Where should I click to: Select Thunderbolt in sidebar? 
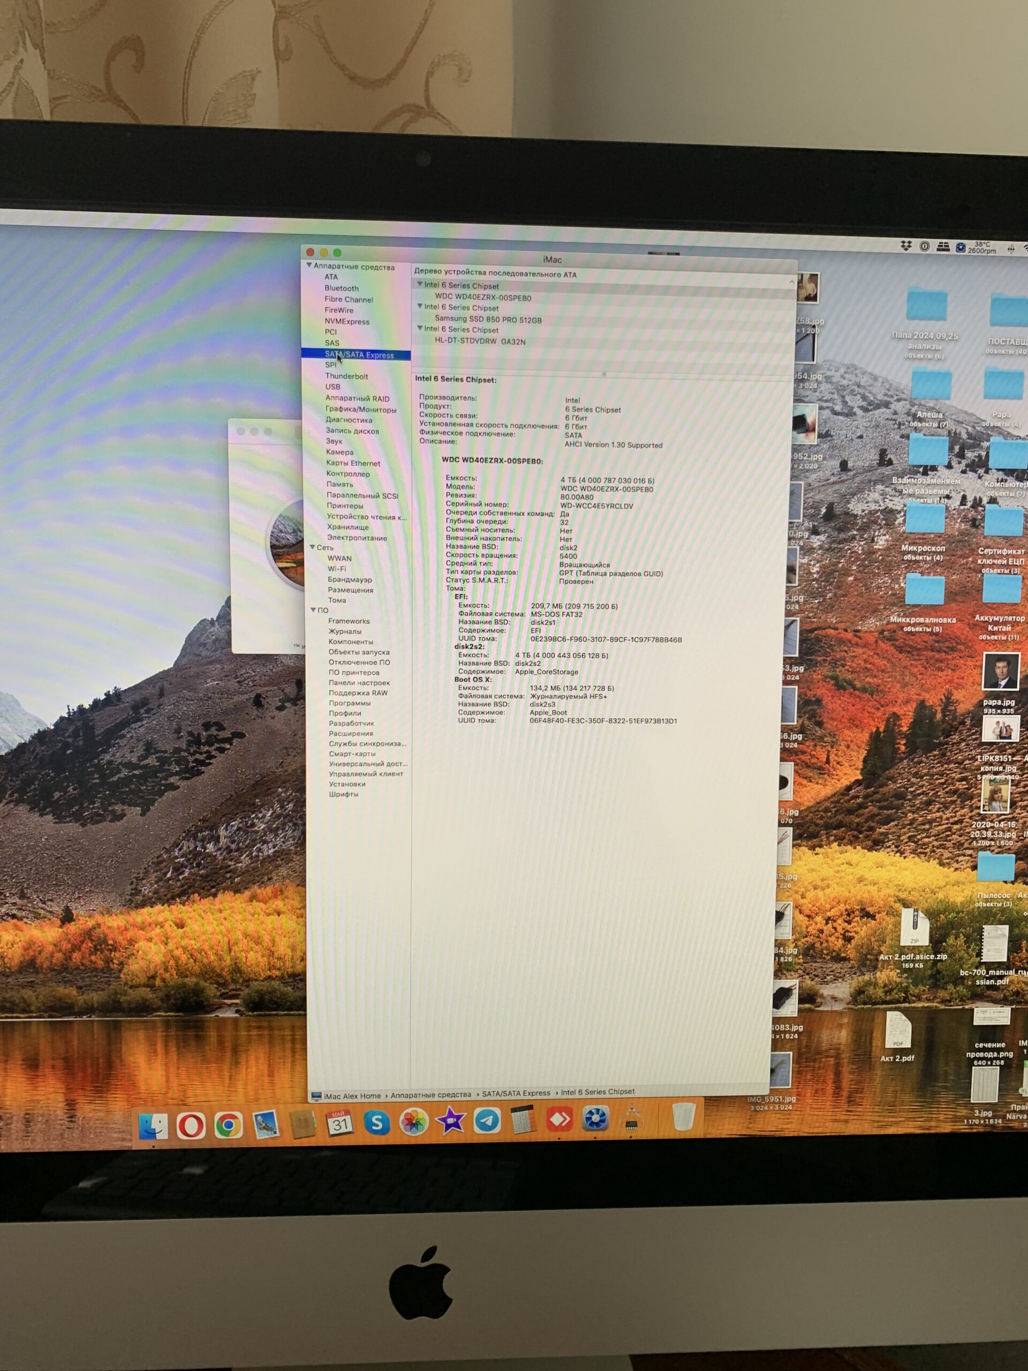coord(346,376)
